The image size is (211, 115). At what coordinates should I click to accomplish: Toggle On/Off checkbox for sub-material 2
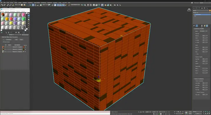[25, 49]
